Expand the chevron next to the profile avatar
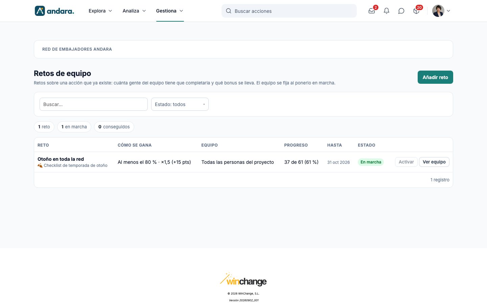 pos(448,11)
